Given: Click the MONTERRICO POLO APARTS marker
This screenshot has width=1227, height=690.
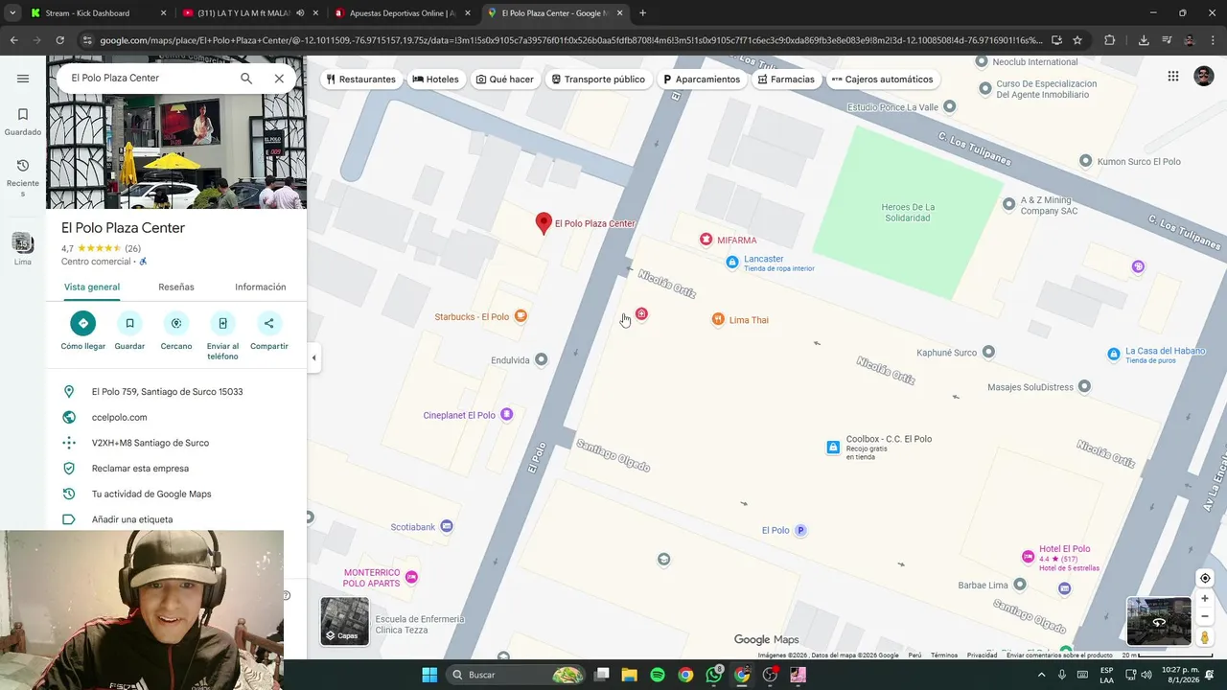Looking at the screenshot, I should coord(411,577).
